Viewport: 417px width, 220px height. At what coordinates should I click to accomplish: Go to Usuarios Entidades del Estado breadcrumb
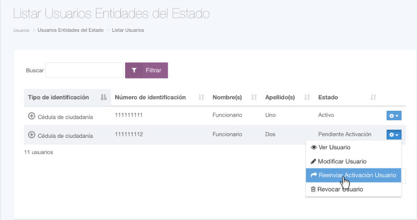pyautogui.click(x=70, y=30)
